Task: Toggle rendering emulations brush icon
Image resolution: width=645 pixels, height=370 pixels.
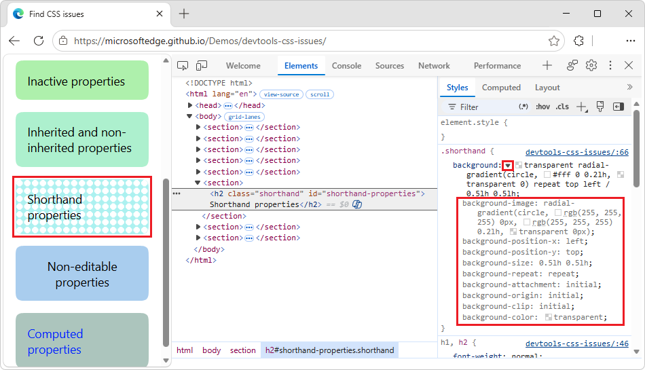Action: pyautogui.click(x=600, y=107)
